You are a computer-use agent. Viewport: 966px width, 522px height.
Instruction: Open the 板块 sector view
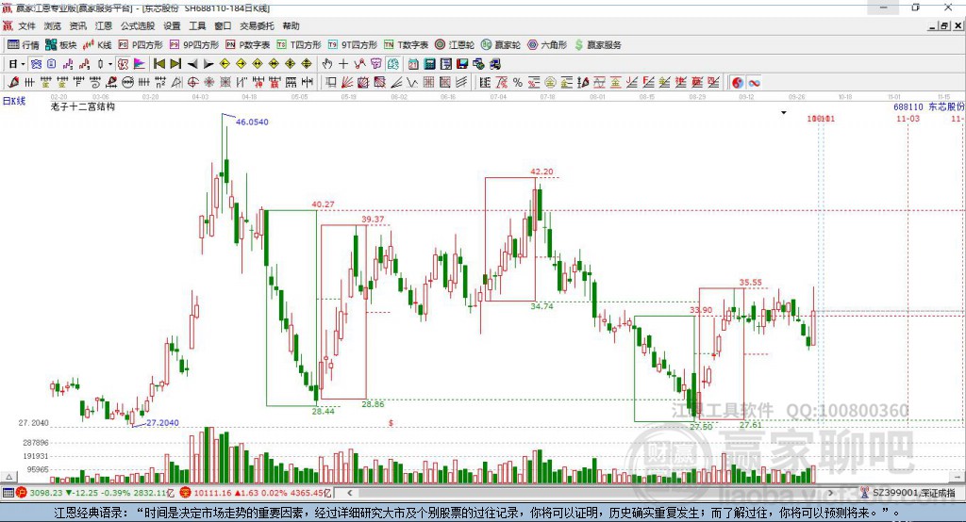coord(61,45)
